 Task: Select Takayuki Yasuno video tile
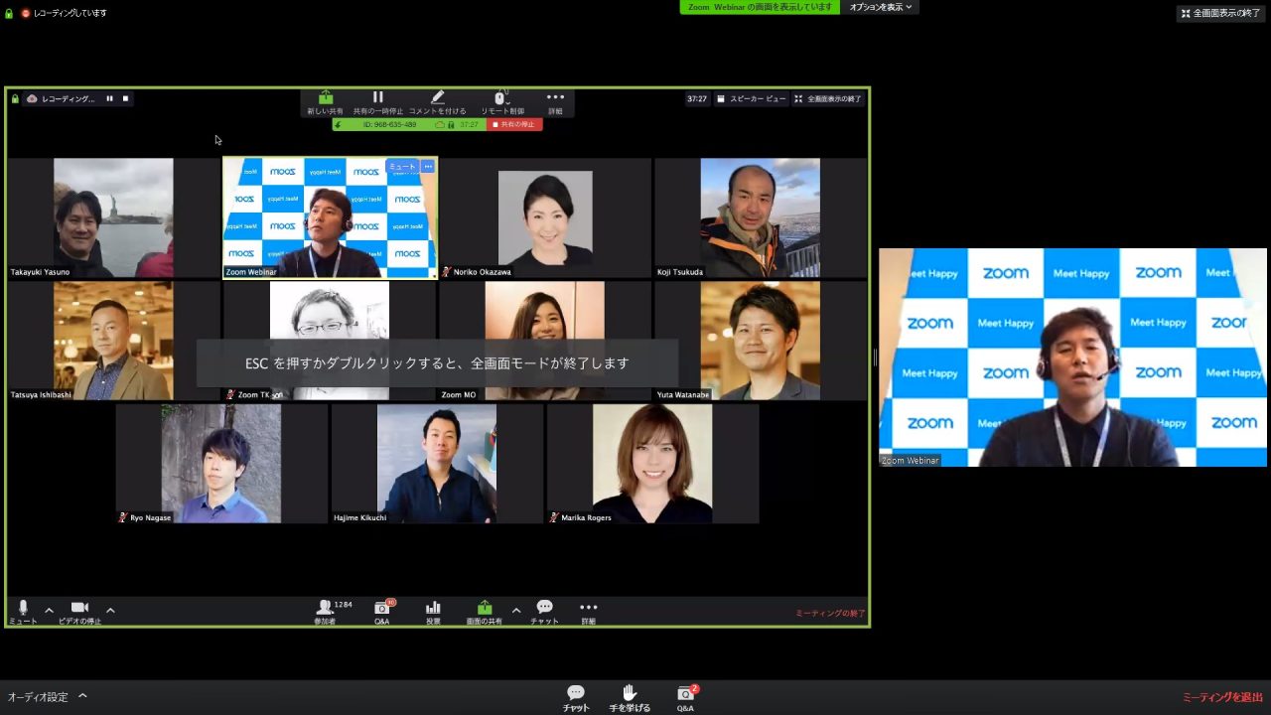tap(113, 217)
